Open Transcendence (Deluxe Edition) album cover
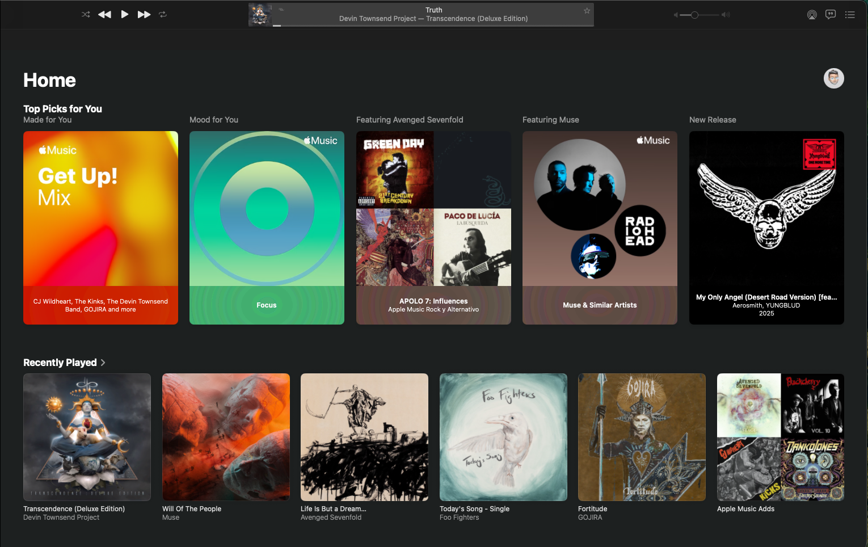The height and width of the screenshot is (547, 868). pyautogui.click(x=87, y=437)
